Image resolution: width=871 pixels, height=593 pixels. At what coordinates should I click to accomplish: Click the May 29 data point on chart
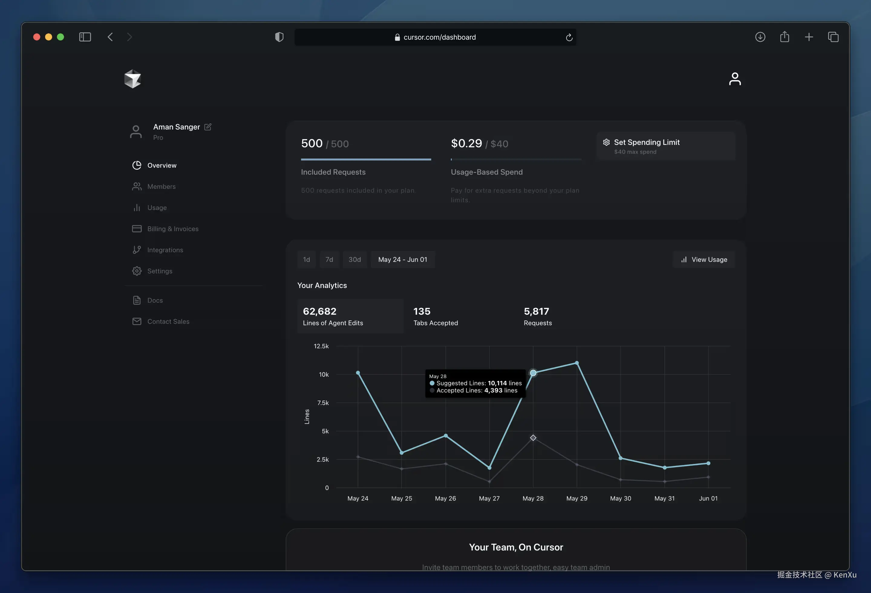577,363
